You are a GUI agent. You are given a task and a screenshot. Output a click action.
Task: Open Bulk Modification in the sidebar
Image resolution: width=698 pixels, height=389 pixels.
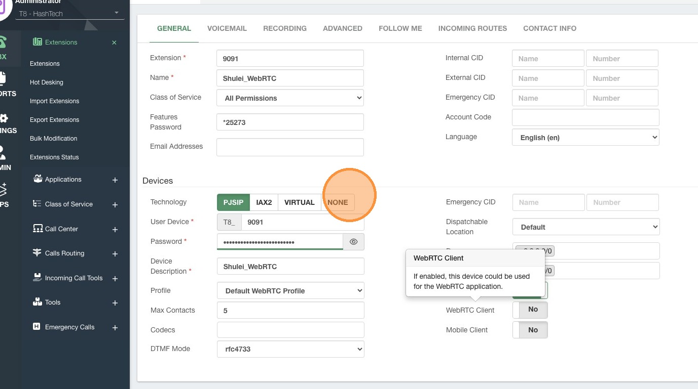tap(54, 139)
